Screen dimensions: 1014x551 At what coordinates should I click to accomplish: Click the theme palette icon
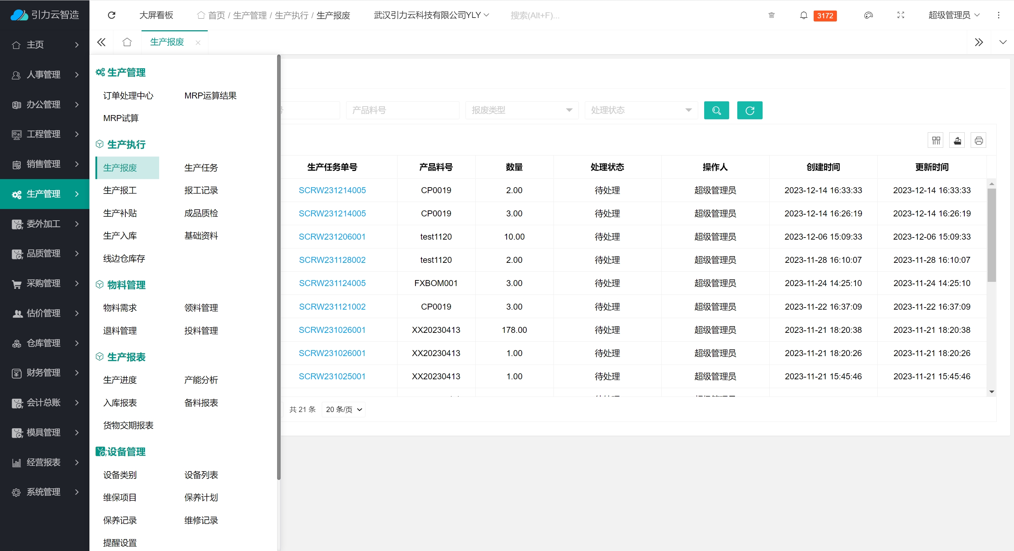pos(868,15)
